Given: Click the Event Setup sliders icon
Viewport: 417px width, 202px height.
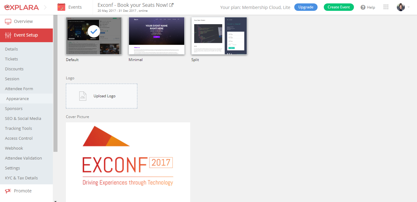Looking at the screenshot, I should click(8, 35).
